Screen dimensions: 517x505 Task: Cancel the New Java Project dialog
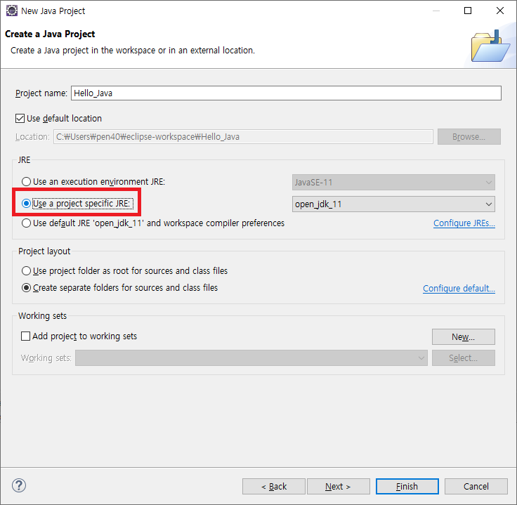(x=476, y=487)
